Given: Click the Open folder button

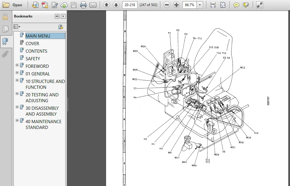Looking at the screenshot, I should point(13,5).
